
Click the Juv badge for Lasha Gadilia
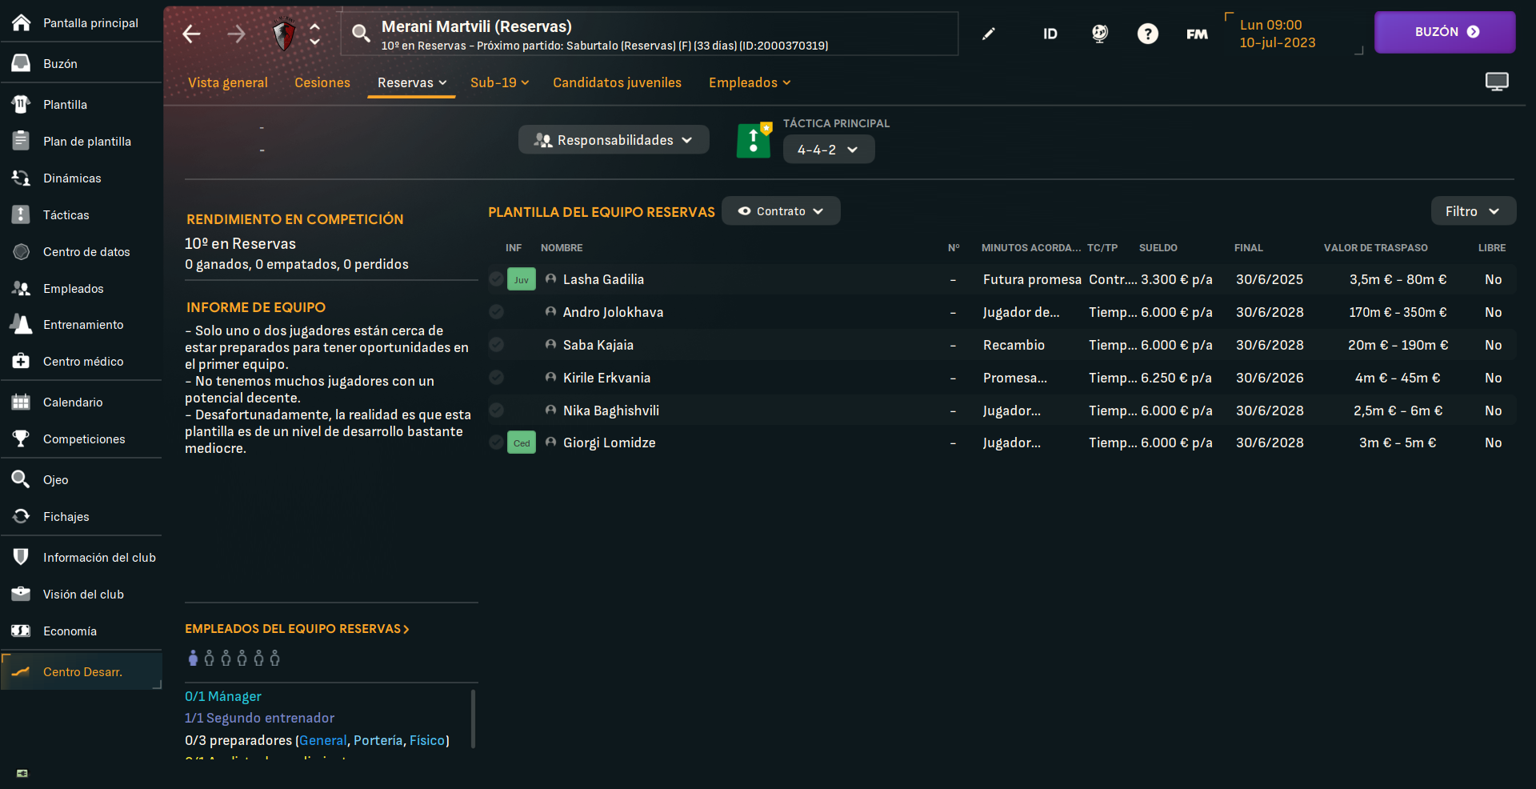pyautogui.click(x=522, y=279)
